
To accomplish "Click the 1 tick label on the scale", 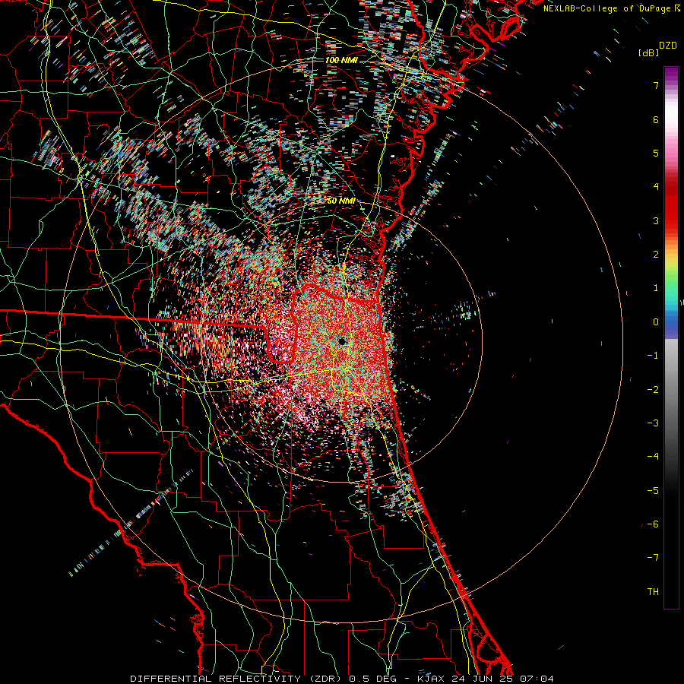I will 656,288.
